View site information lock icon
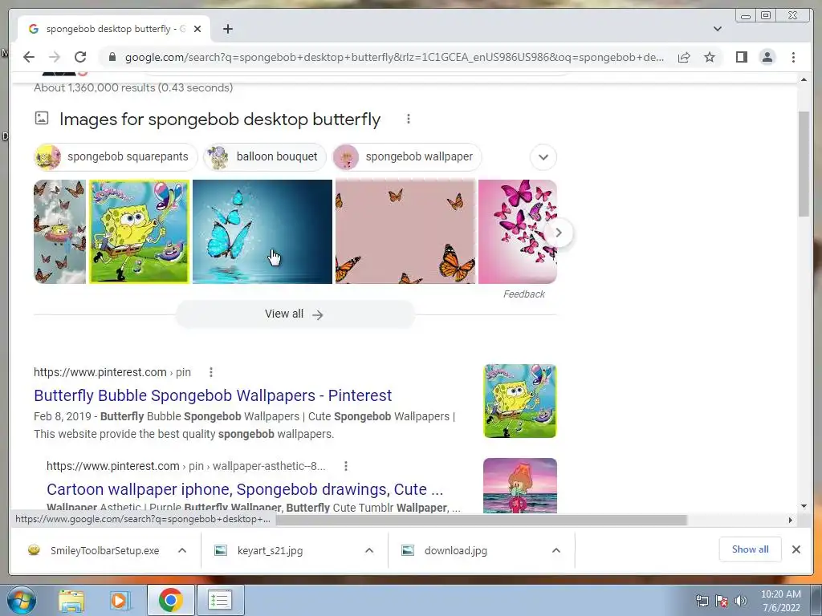Viewport: 822px width, 616px height. click(112, 57)
